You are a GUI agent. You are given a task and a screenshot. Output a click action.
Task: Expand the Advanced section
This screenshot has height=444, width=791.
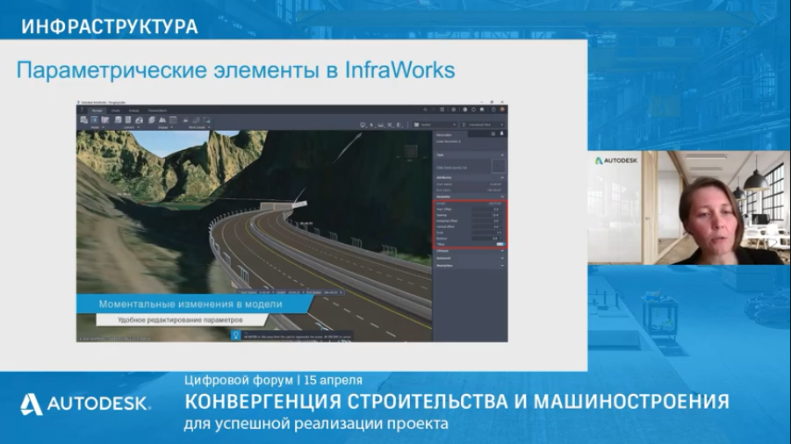tap(502, 258)
